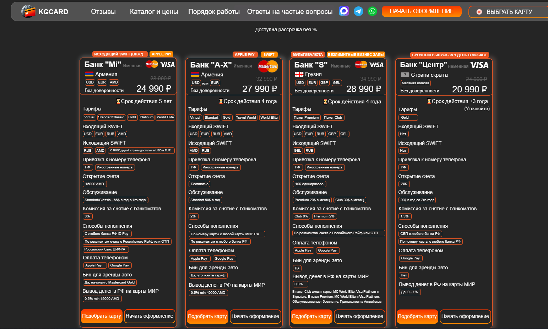Image resolution: width=548 pixels, height=329 pixels.
Task: Click the SWIFT badge above Банк "A-X"
Action: pyautogui.click(x=269, y=55)
